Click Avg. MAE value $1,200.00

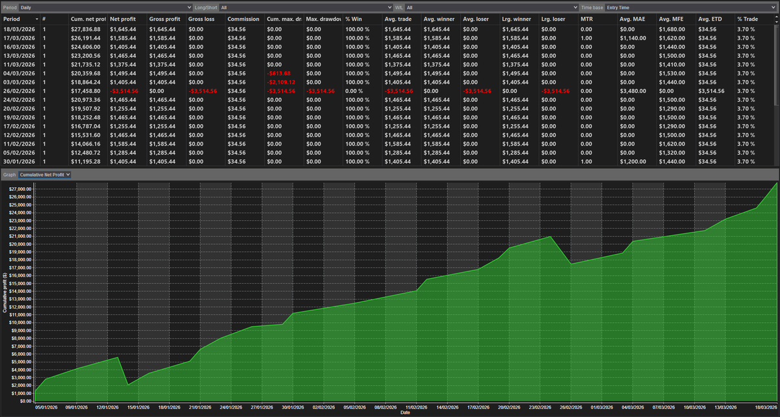click(x=632, y=161)
